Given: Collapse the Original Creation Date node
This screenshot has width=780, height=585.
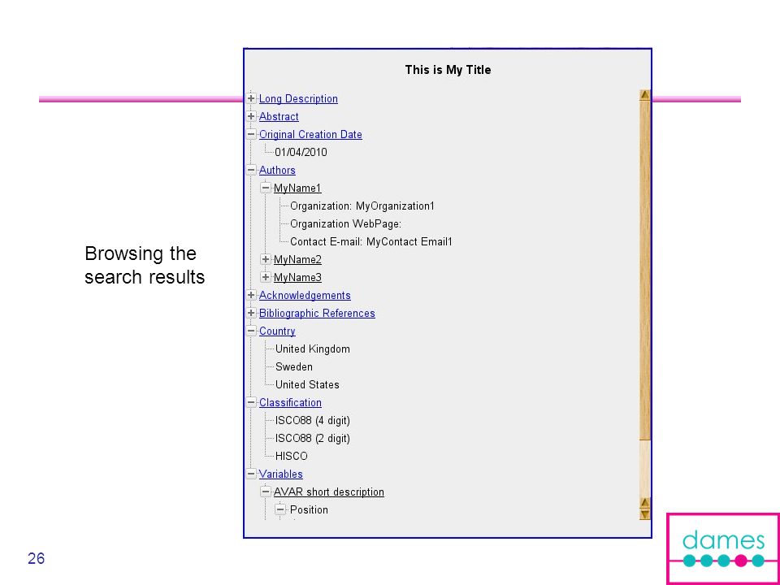Looking at the screenshot, I should [x=251, y=134].
